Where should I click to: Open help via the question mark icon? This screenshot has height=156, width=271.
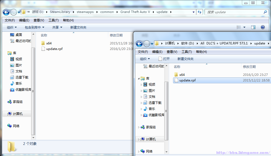click(263, 27)
